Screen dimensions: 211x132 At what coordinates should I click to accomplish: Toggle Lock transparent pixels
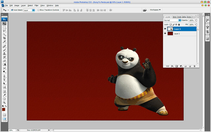170,24
